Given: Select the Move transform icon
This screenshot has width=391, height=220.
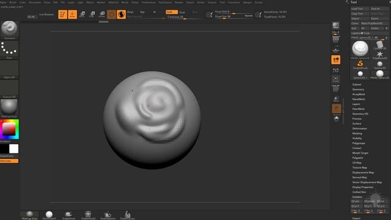Looking at the screenshot, I should pyautogui.click(x=82, y=15).
